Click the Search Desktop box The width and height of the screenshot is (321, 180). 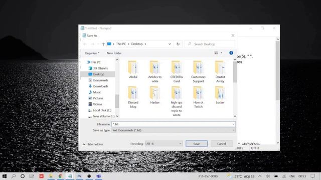(210, 44)
